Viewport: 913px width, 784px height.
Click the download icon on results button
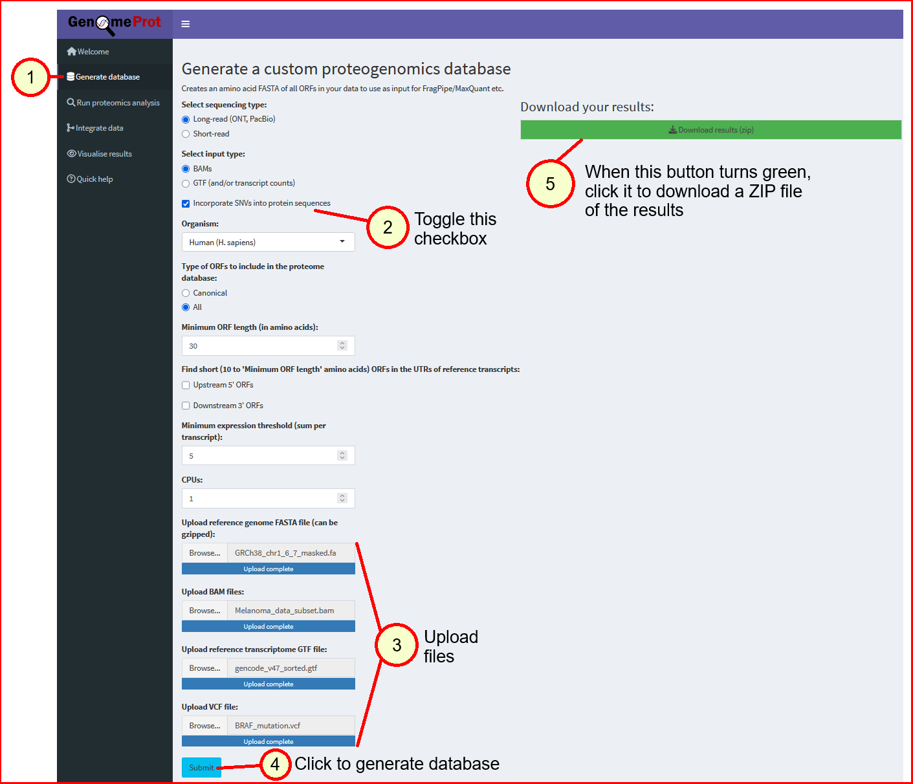(x=672, y=129)
